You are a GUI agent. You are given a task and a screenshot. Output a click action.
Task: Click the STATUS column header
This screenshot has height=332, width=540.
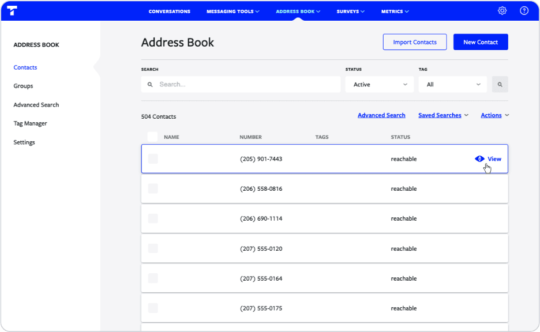coord(400,137)
